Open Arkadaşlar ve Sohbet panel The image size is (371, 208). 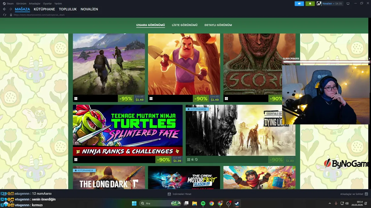[x=352, y=194]
